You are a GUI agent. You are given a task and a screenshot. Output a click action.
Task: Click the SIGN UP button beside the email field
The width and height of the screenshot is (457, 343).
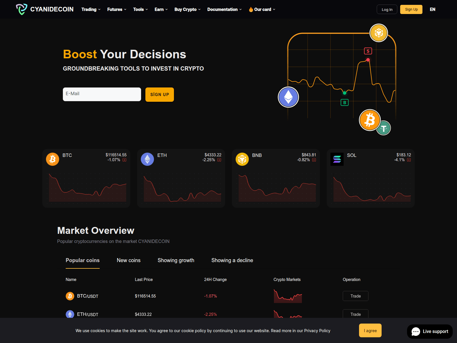pos(159,94)
